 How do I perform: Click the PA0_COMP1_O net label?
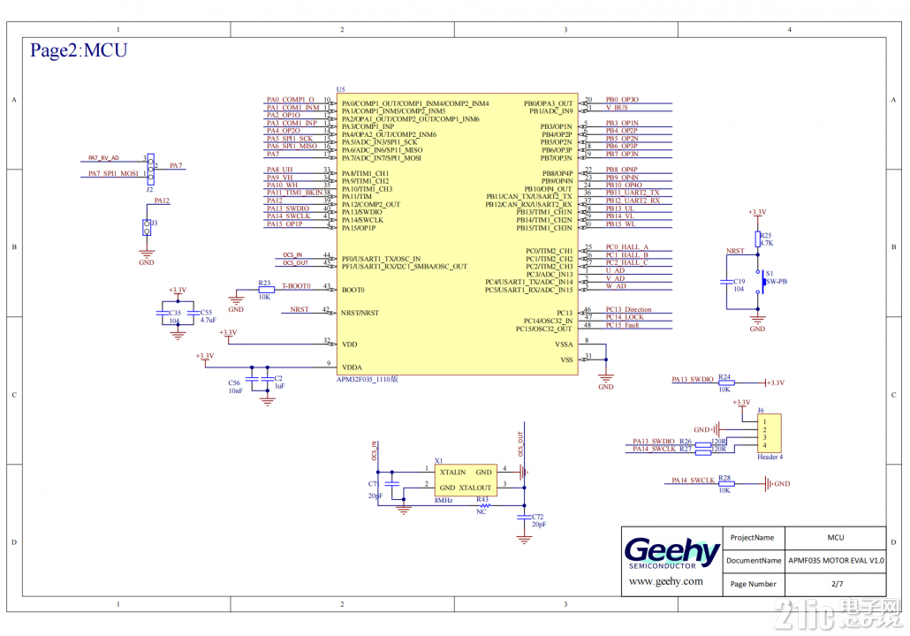tap(290, 100)
